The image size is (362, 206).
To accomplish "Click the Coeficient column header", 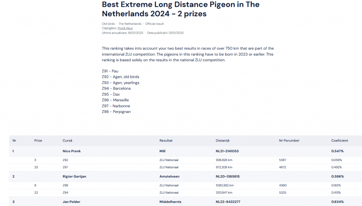I will click(339, 141).
